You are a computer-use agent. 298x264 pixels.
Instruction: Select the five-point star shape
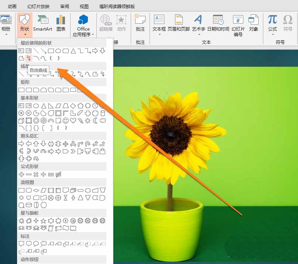pyautogui.click(x=44, y=221)
